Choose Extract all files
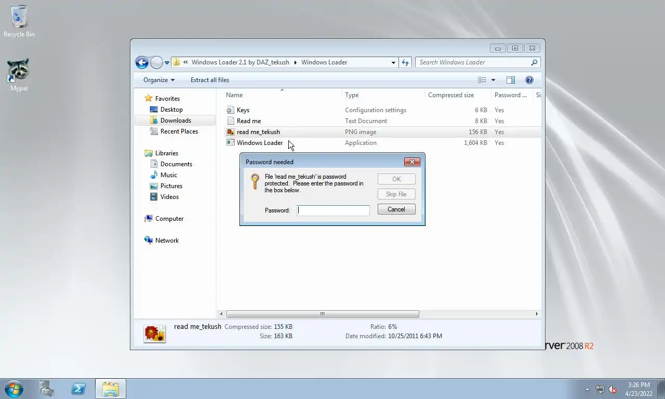The image size is (665, 399). [x=210, y=80]
